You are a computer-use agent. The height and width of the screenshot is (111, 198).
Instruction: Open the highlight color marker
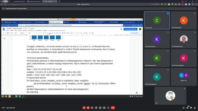(x=52, y=33)
